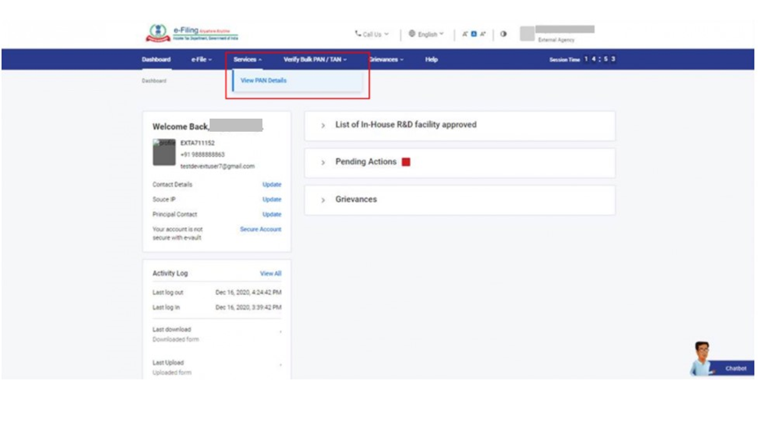Open the Call Us dropdown

pyautogui.click(x=372, y=34)
